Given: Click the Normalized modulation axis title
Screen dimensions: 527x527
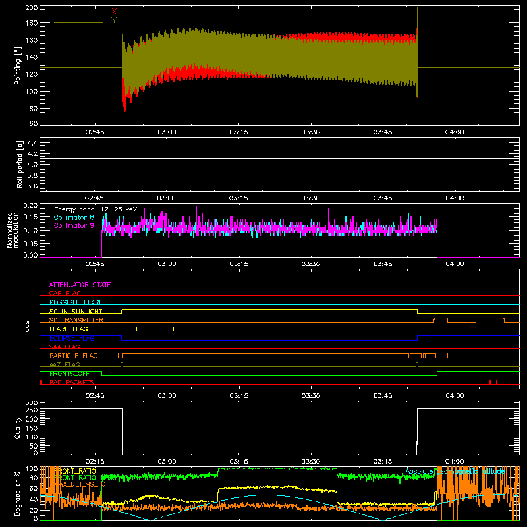Looking at the screenshot, I should click(x=13, y=230).
